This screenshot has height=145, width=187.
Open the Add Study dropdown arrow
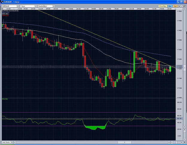click(12, 142)
